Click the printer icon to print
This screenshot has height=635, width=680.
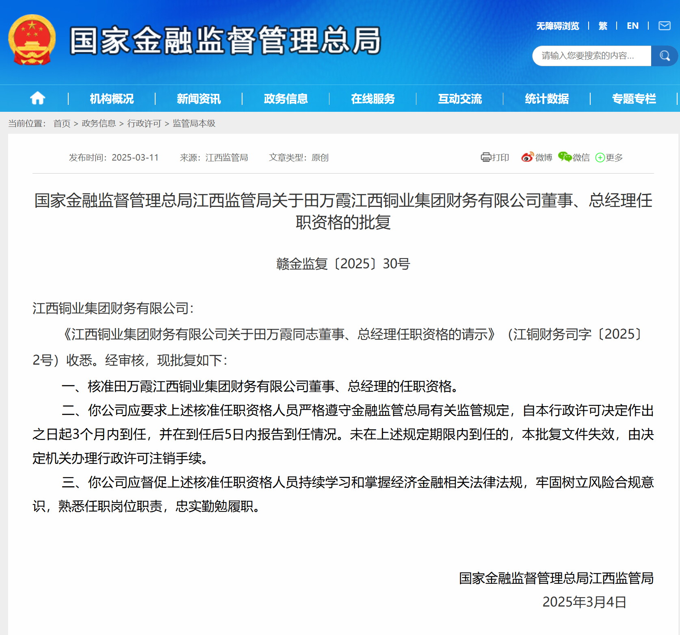coord(486,157)
